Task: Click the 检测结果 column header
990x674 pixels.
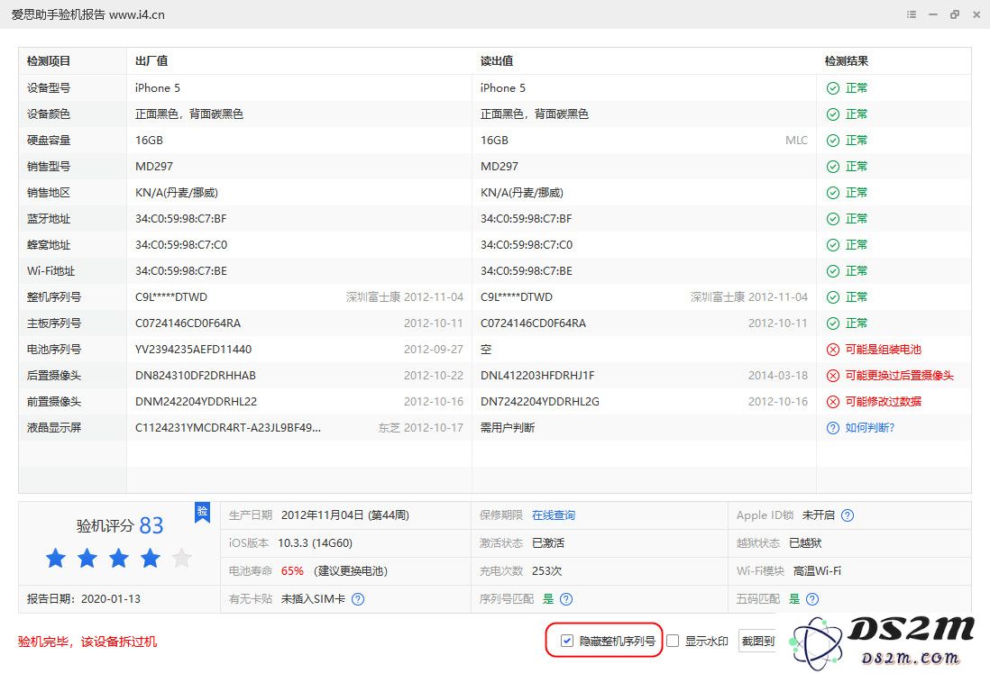Action: pyautogui.click(x=847, y=61)
